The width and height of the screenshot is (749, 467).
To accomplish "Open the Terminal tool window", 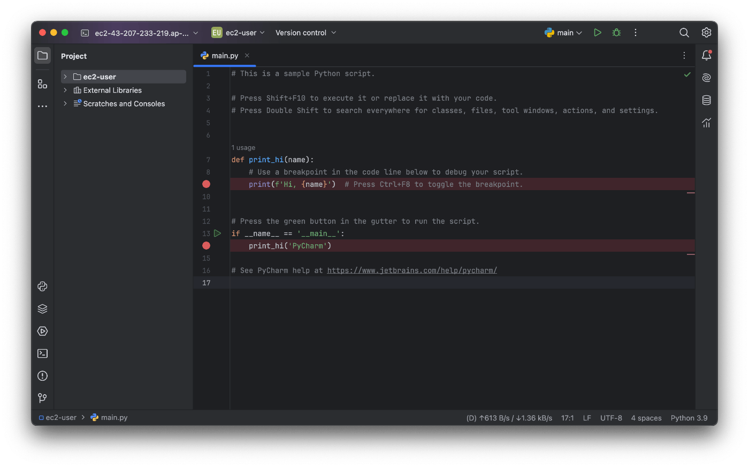I will coord(43,353).
